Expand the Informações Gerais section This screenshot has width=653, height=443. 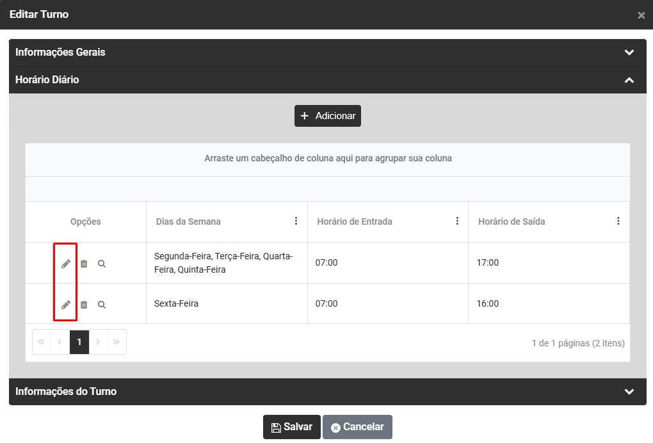pos(328,52)
